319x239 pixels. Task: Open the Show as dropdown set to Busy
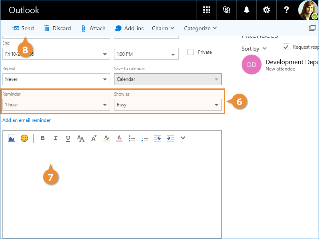pyautogui.click(x=167, y=105)
